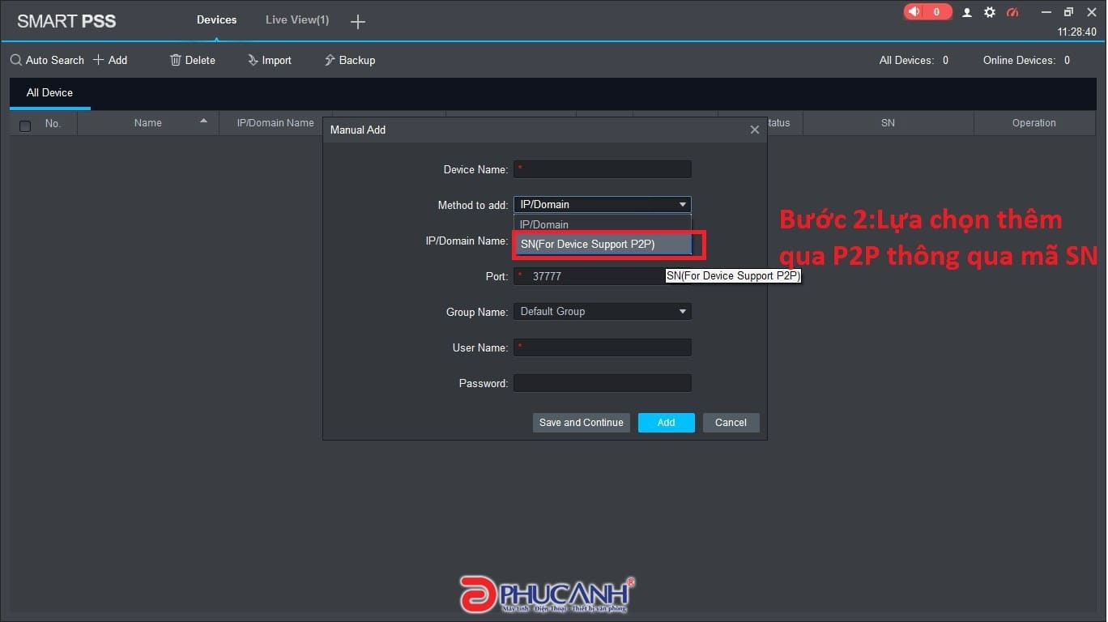Start Auto Search for devices

(x=47, y=60)
